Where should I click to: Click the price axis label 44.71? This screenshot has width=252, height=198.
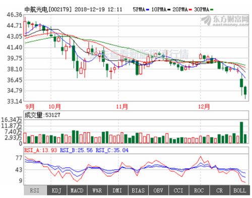[x=15, y=26]
